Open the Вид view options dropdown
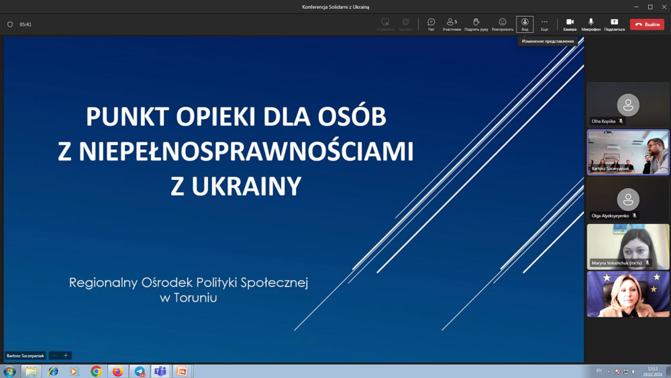The image size is (671, 378). [525, 24]
